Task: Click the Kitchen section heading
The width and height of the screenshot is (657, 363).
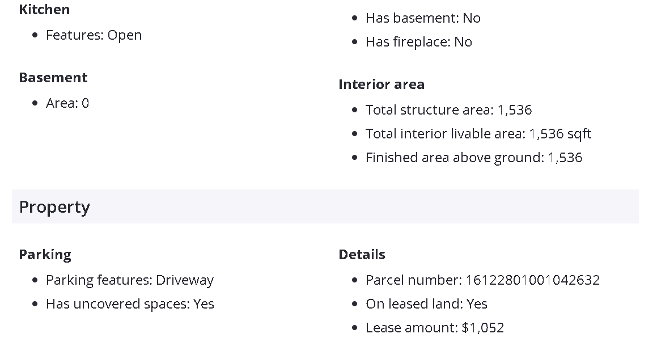Action: tap(44, 10)
